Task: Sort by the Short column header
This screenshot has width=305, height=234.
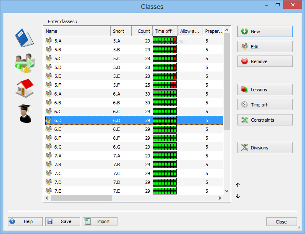Action: (x=121, y=31)
